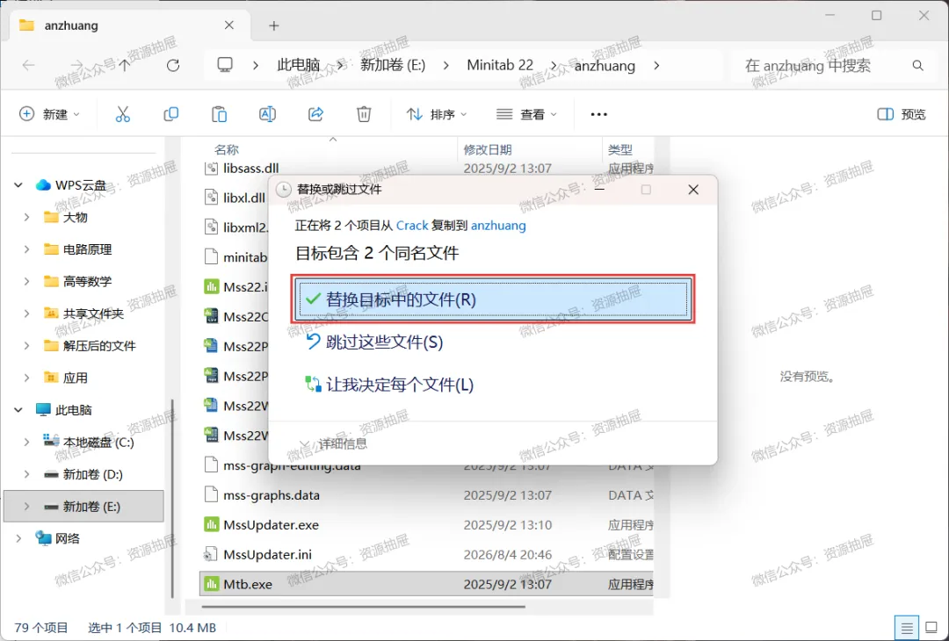Click the Delete trash icon

tap(364, 113)
